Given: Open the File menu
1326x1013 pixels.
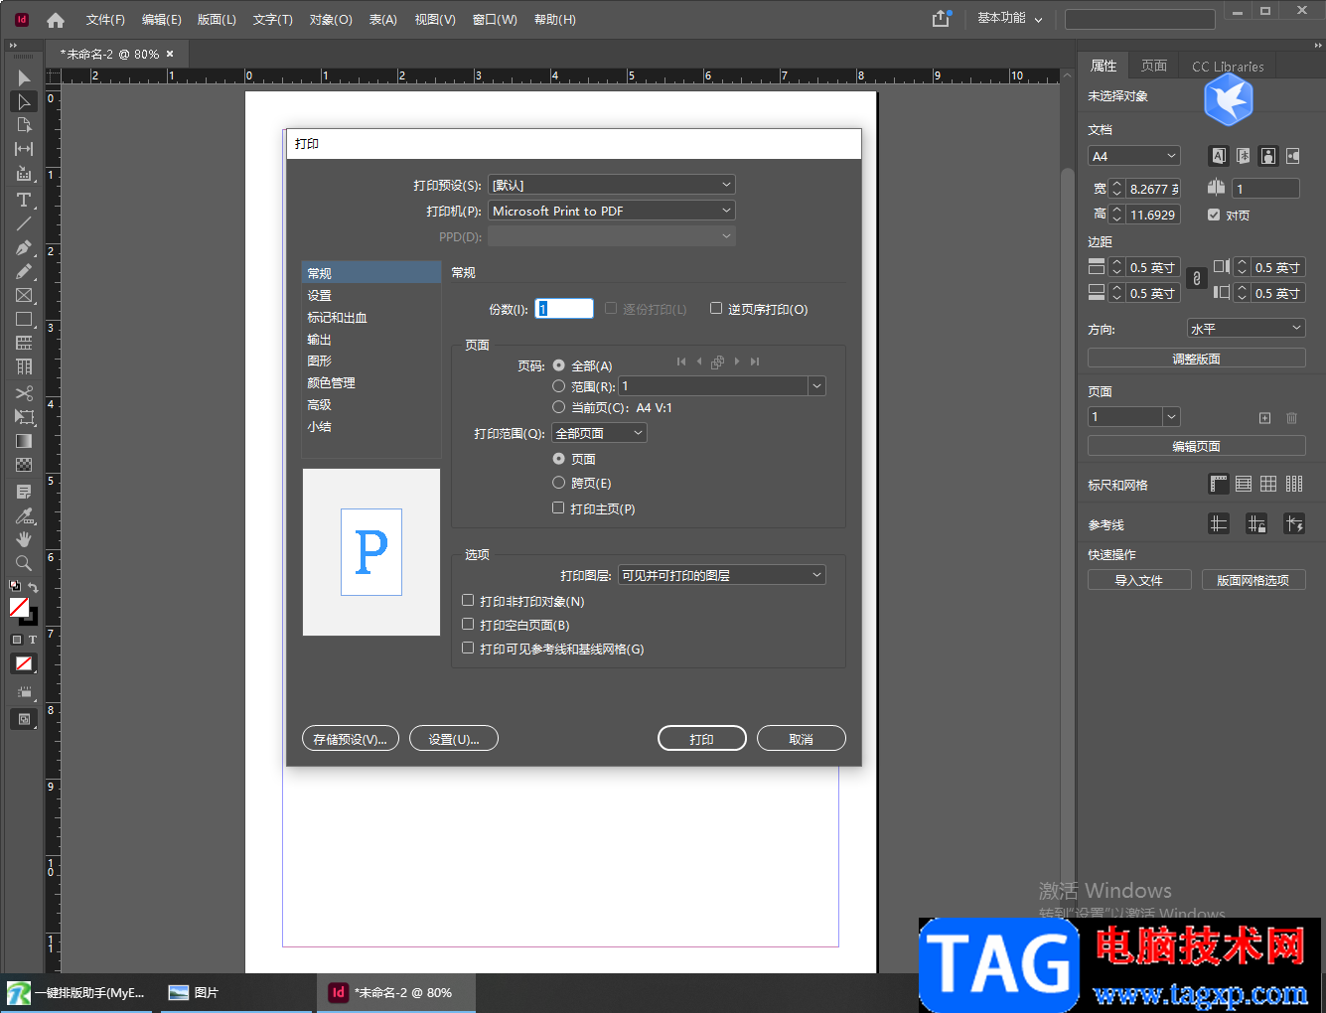Looking at the screenshot, I should pos(105,20).
